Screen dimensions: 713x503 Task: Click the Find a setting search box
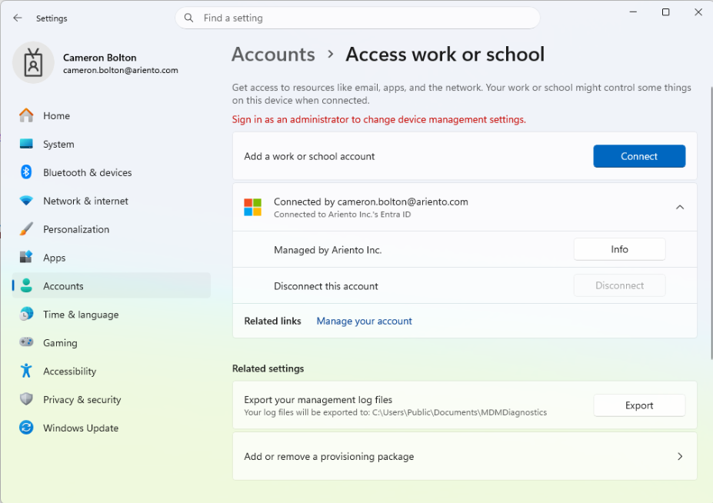click(358, 18)
